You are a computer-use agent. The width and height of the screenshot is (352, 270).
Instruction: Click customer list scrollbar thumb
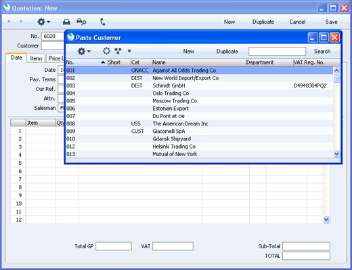336,79
